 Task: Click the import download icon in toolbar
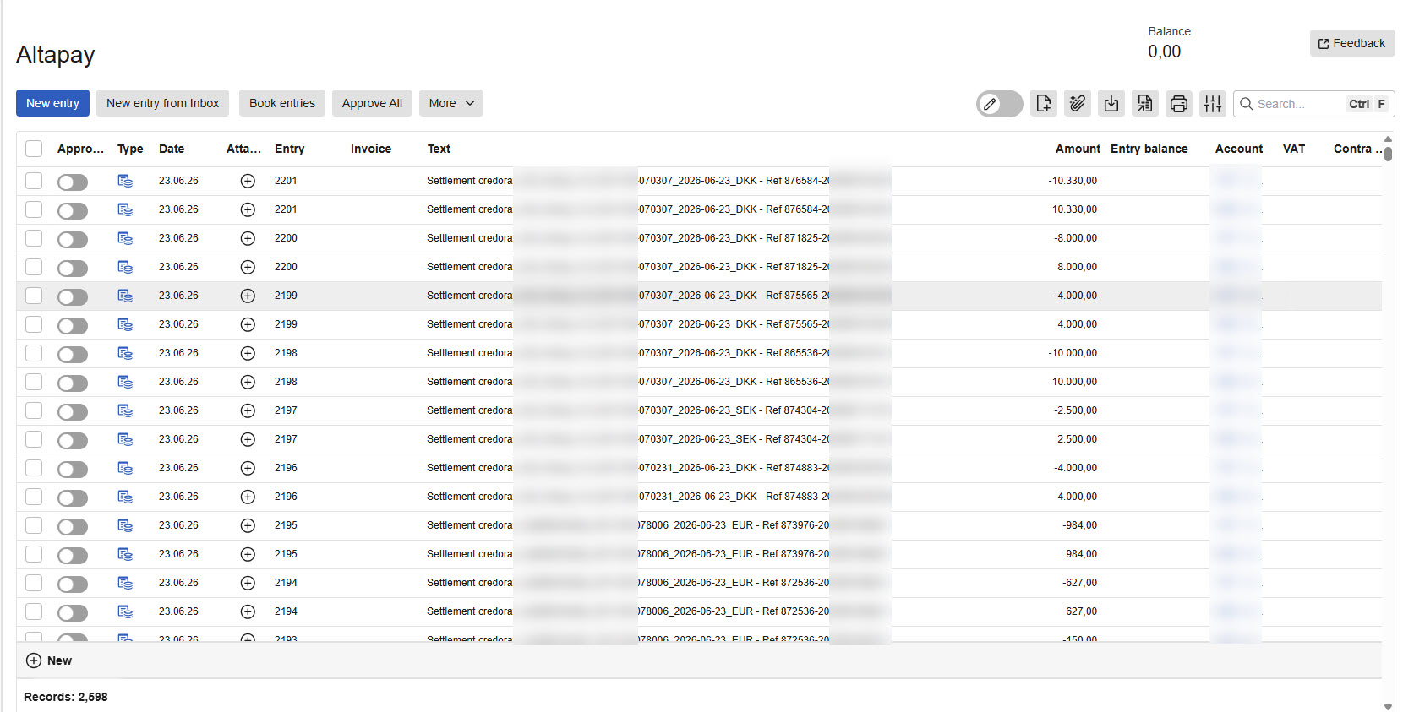click(1111, 104)
